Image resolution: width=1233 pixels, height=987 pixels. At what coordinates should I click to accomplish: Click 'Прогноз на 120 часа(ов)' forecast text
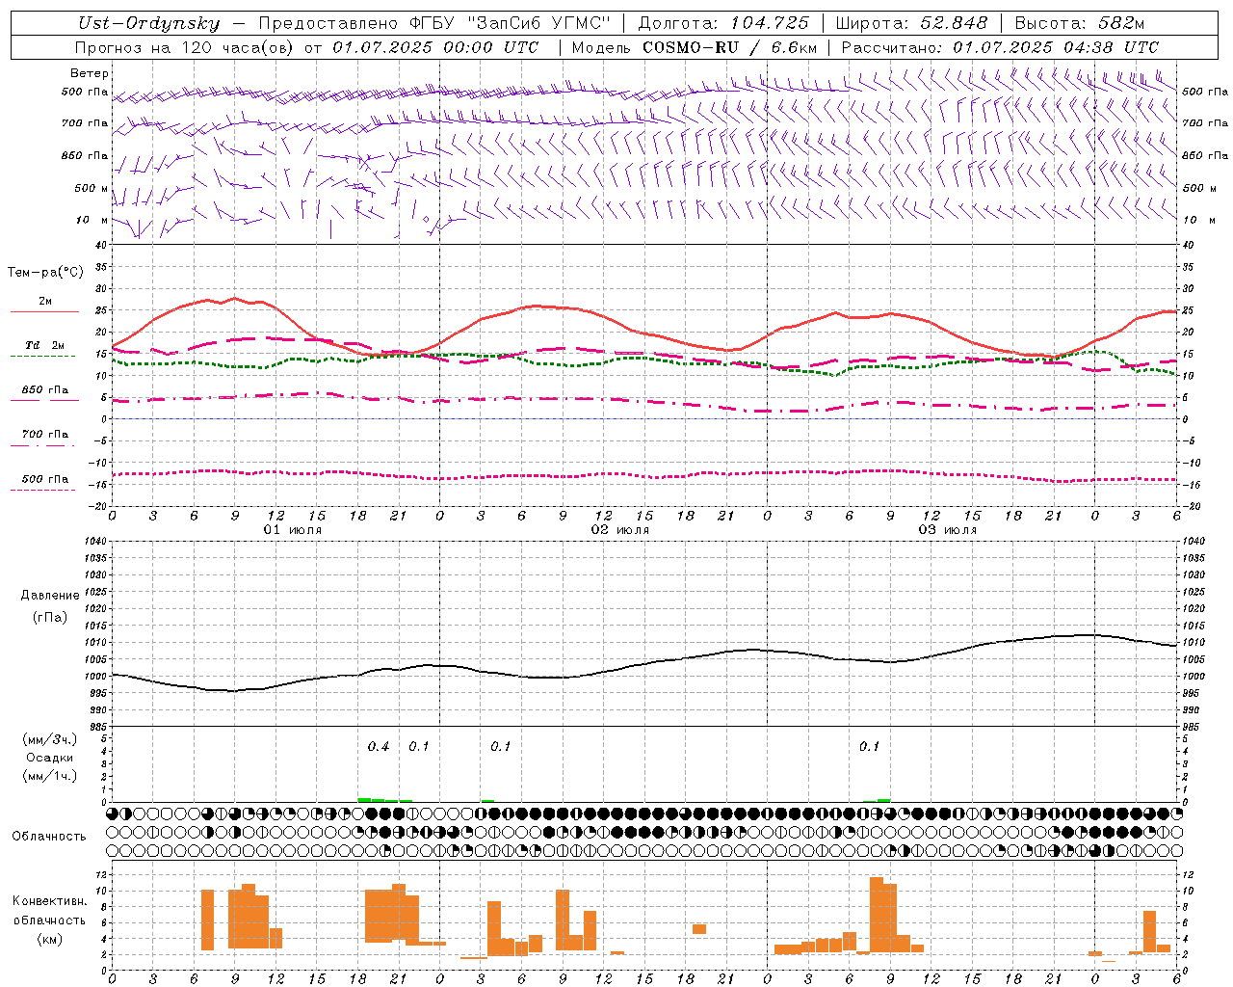[x=185, y=47]
